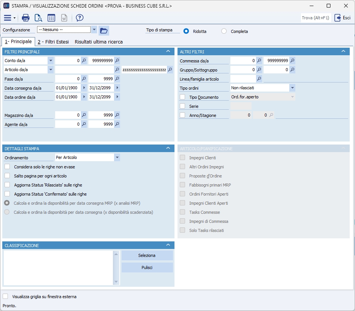Image resolution: width=355 pixels, height=311 pixels.
Task: Open the Ordinamento dropdown
Action: 117,157
